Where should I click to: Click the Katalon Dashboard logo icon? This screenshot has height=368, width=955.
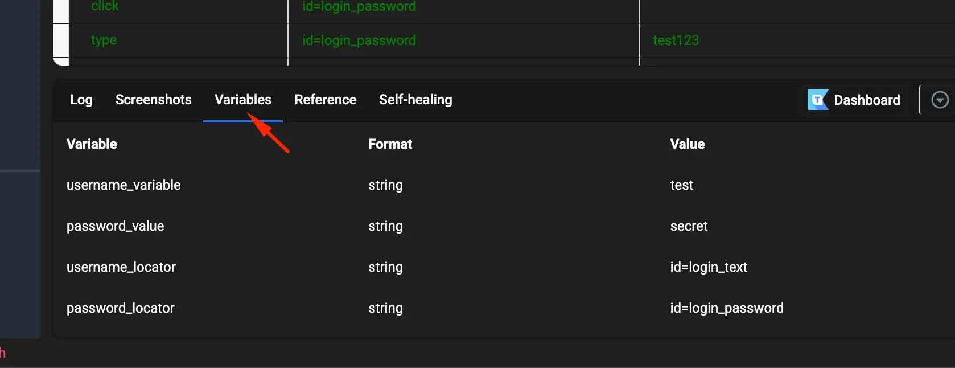pos(818,100)
